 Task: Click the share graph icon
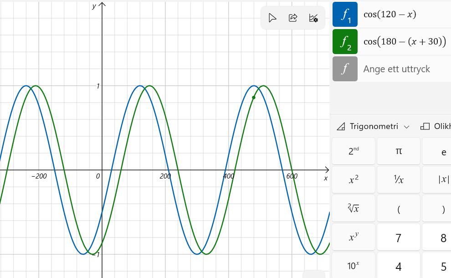pyautogui.click(x=293, y=18)
